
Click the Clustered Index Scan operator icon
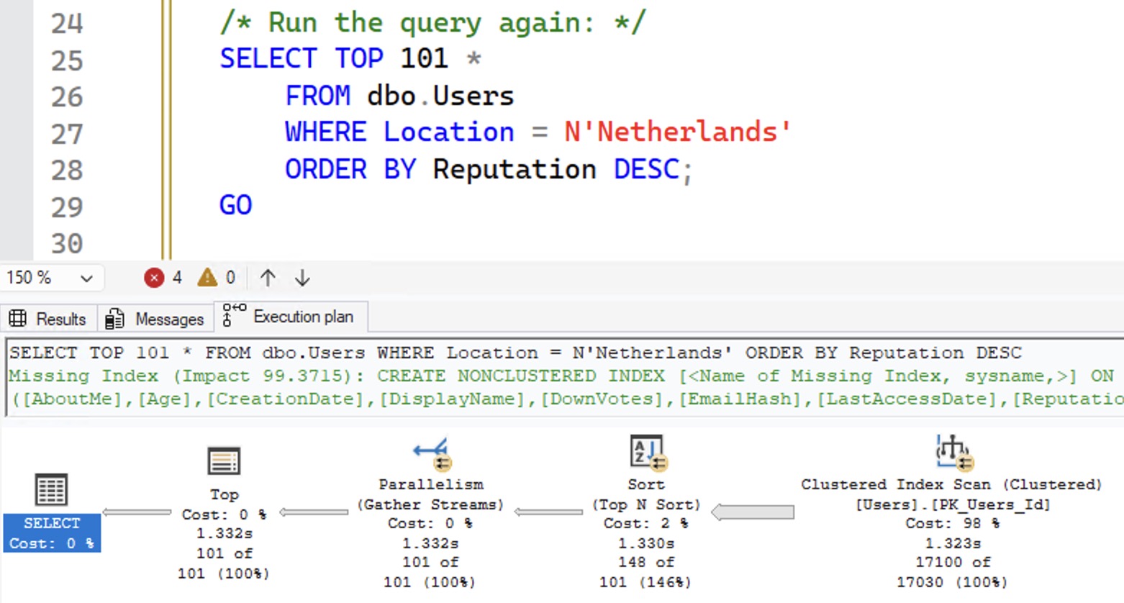[x=951, y=452]
